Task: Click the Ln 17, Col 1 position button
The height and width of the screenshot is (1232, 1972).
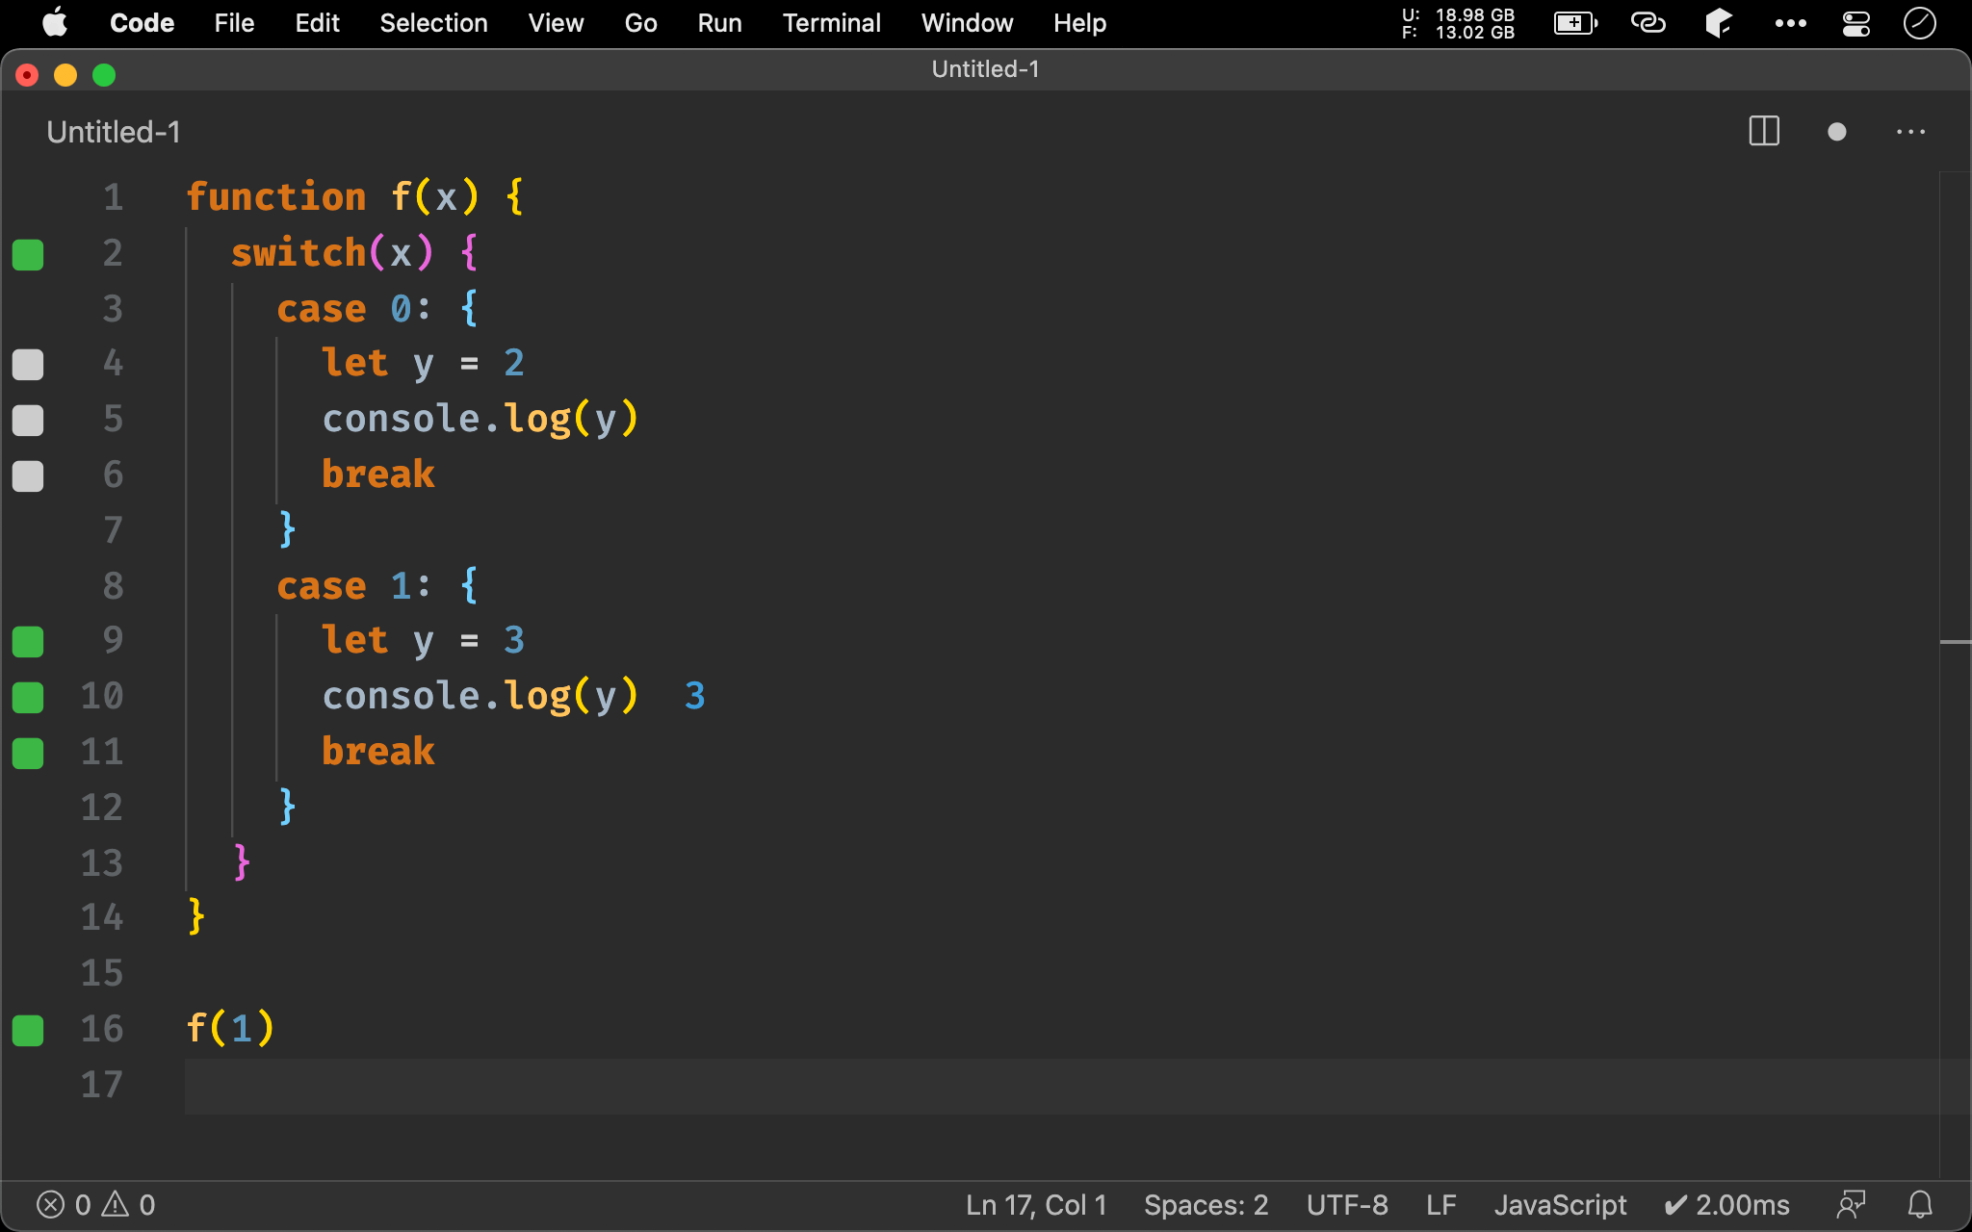Action: pyautogui.click(x=1036, y=1204)
